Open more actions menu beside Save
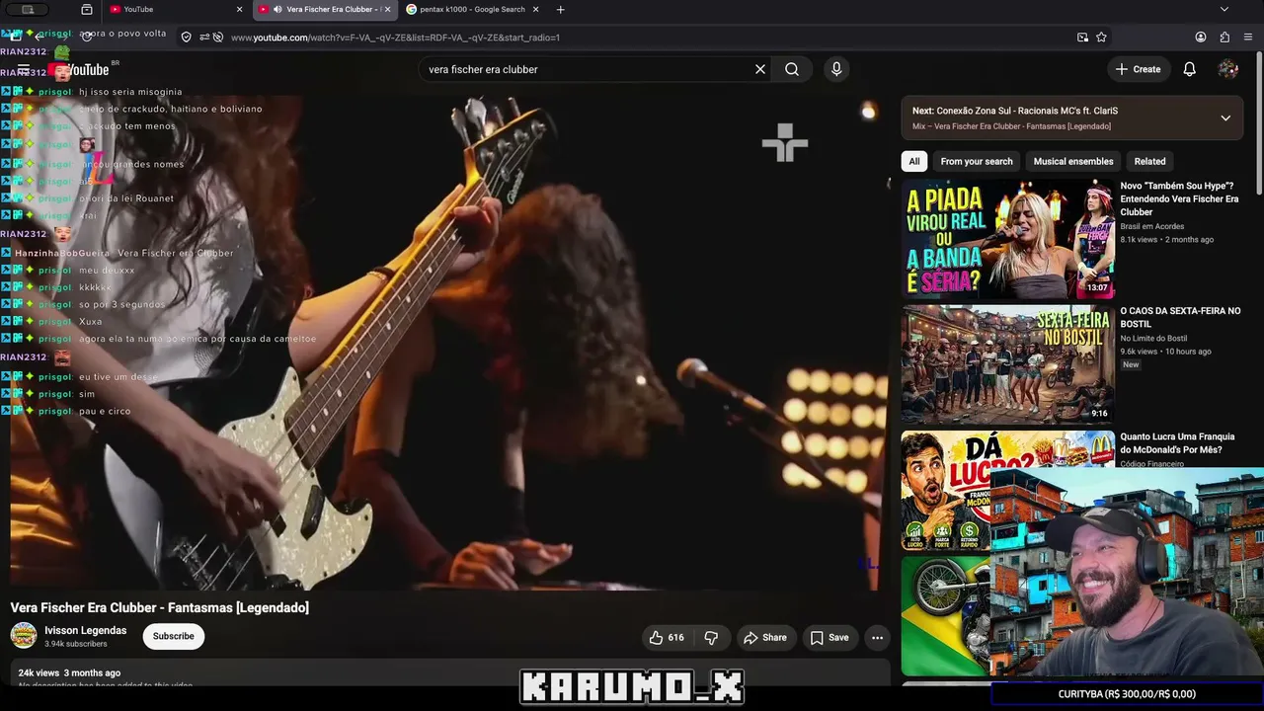 [x=877, y=638]
